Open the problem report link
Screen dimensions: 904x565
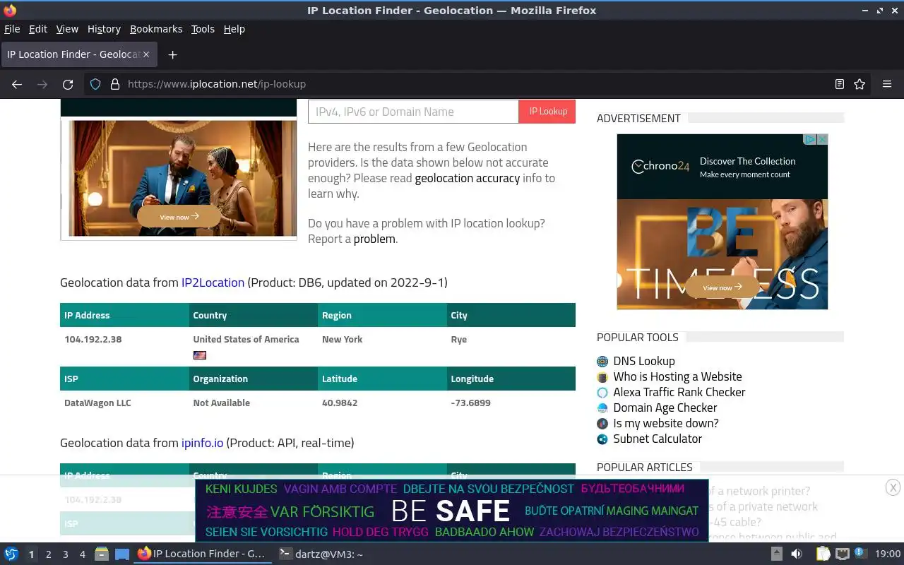pos(374,239)
